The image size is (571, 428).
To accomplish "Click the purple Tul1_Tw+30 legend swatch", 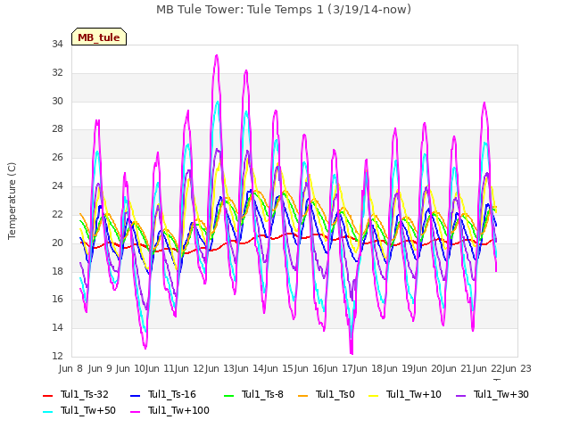I will (x=460, y=395).
